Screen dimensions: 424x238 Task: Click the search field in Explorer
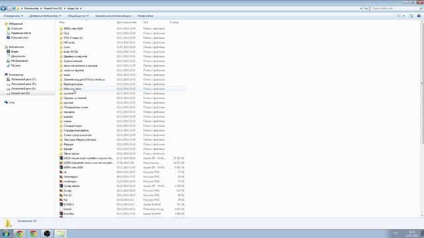(394, 9)
